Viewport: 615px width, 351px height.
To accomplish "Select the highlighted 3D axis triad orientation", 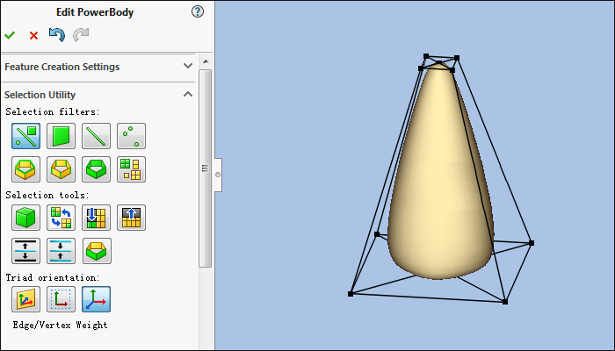I will pyautogui.click(x=96, y=299).
